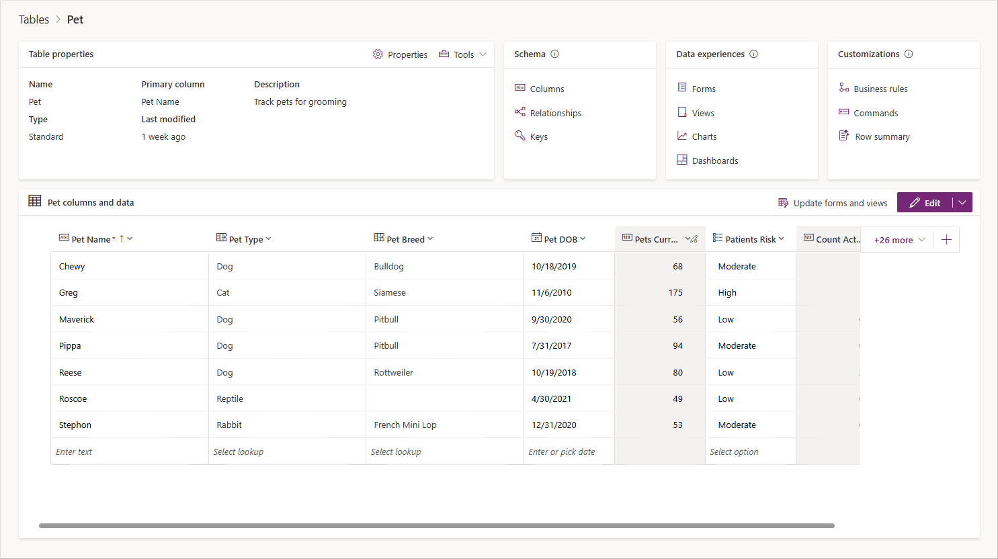
Task: Click the horizontal scrollbar under the table
Action: 437,525
